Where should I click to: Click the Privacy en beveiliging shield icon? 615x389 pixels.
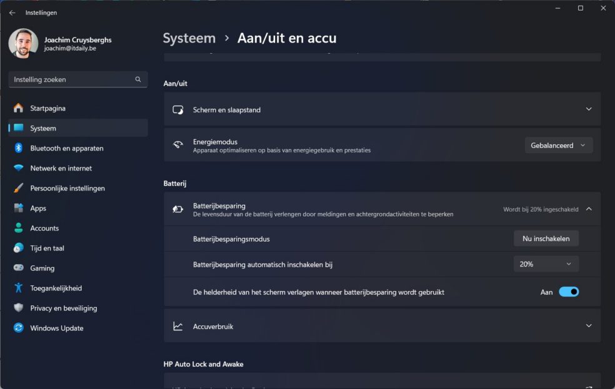19,308
